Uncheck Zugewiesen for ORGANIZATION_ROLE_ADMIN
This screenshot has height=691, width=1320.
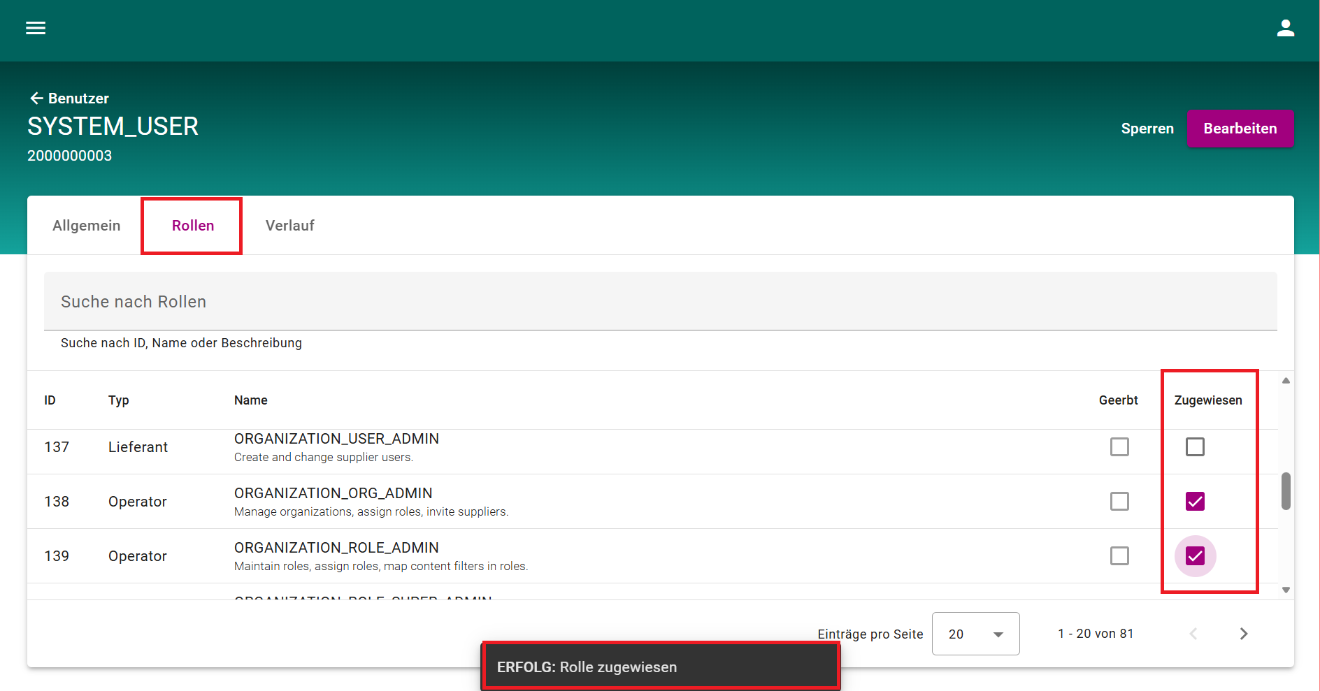click(1195, 555)
